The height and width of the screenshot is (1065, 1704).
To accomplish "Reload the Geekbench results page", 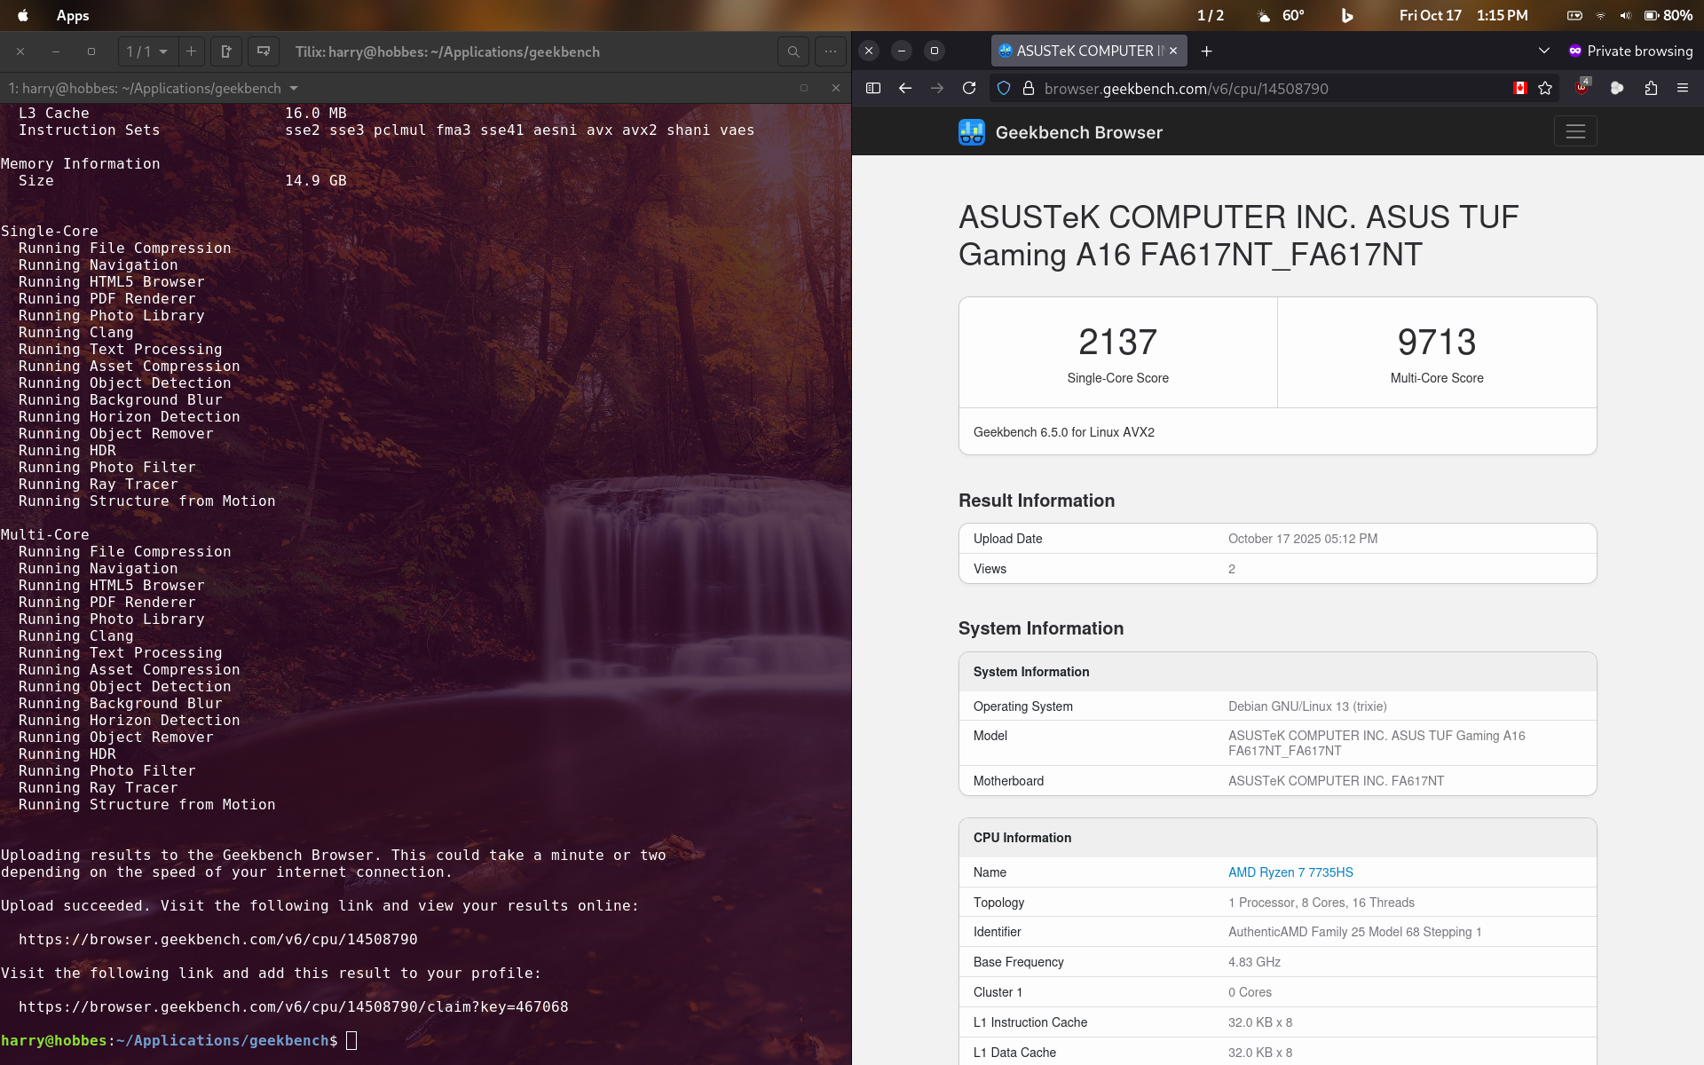I will pyautogui.click(x=969, y=88).
